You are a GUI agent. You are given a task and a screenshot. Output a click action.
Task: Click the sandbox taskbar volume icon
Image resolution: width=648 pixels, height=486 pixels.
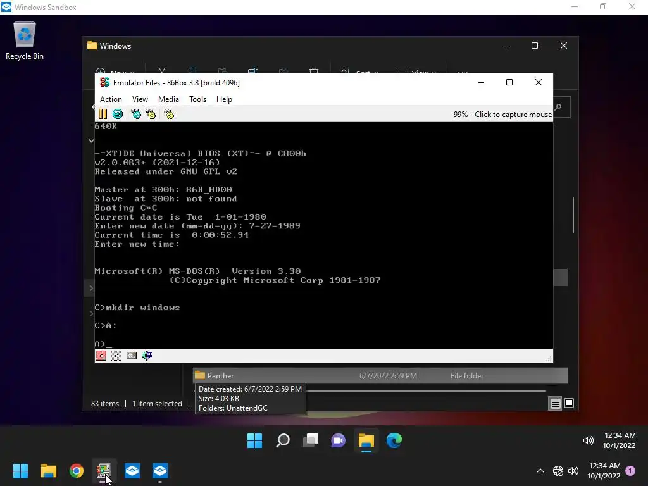point(588,440)
